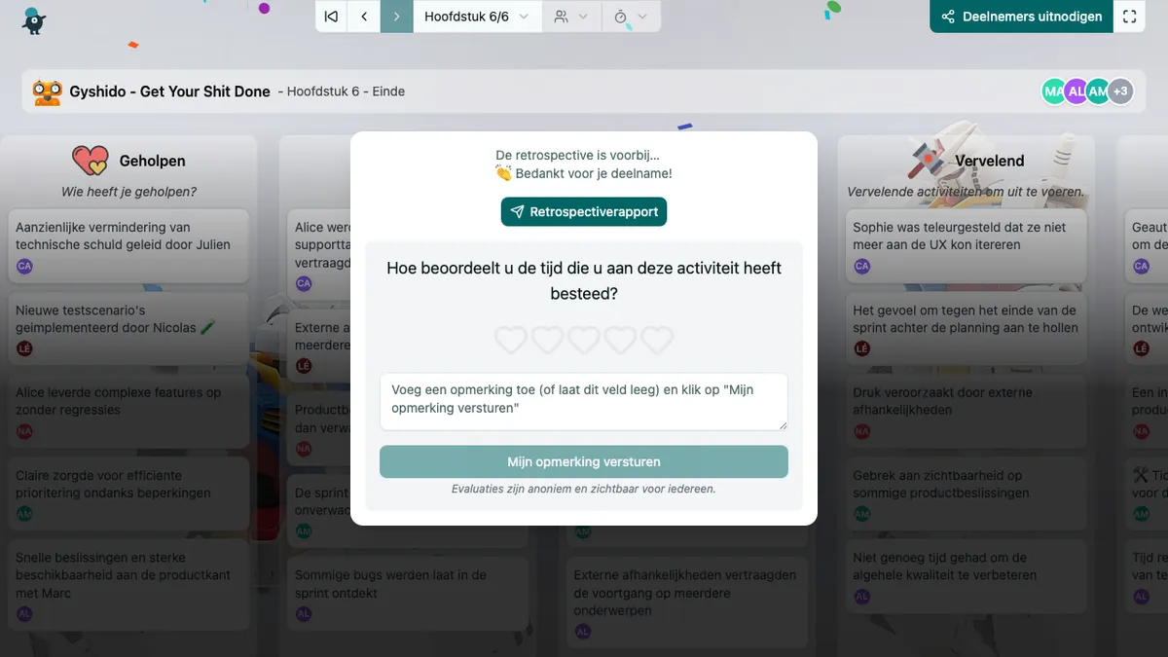Rate with the first heart
The image size is (1168, 657).
(x=511, y=340)
